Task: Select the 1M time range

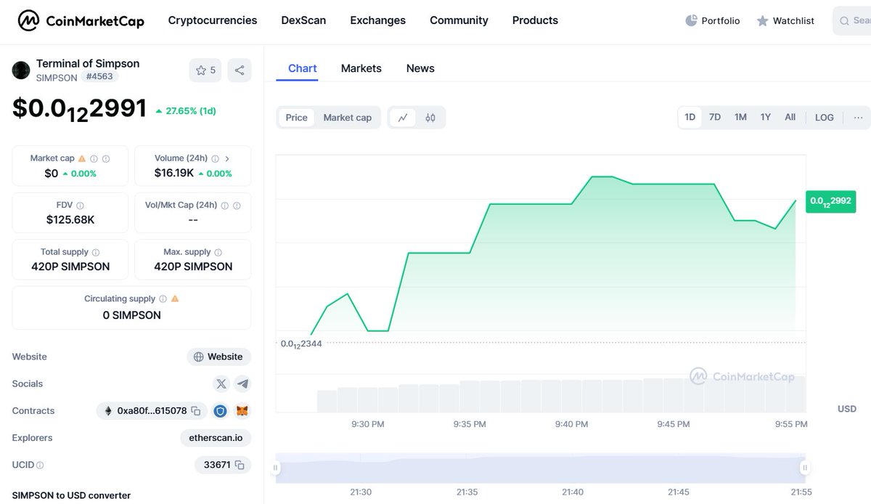Action: coord(740,117)
